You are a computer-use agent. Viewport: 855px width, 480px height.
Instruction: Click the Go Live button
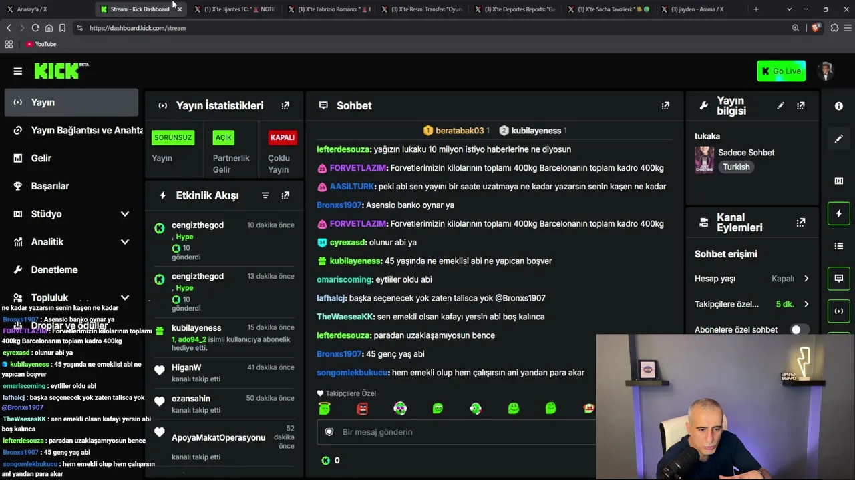pos(781,71)
